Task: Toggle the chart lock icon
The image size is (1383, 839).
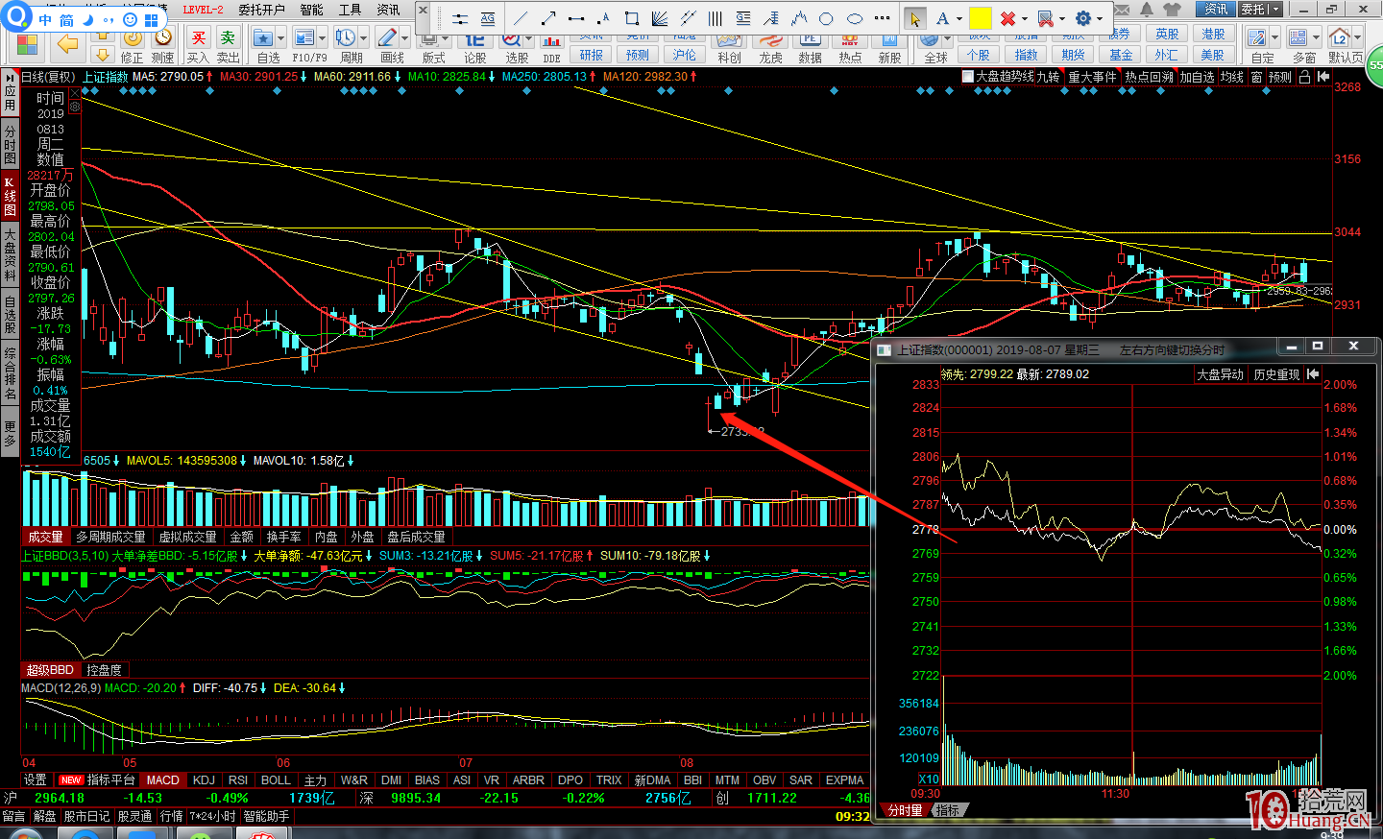Action: click(x=1304, y=77)
